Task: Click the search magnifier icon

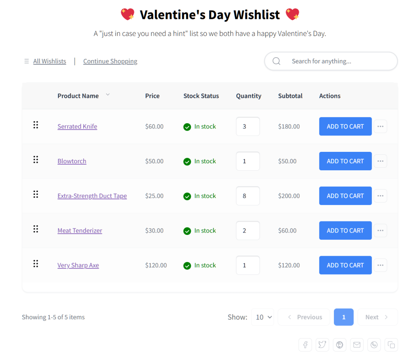Action: pos(276,61)
